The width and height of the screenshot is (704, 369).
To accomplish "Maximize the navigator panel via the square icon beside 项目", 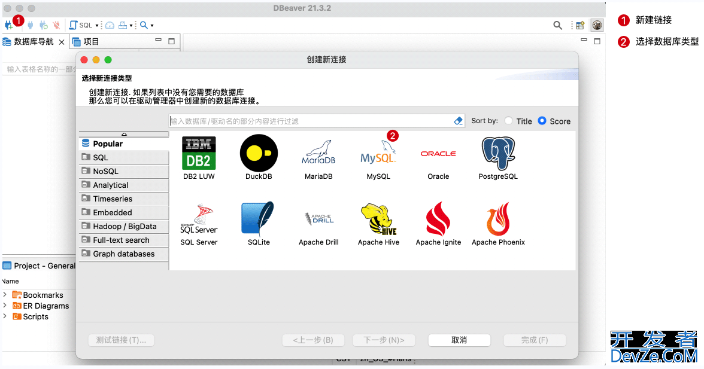I will click(x=171, y=41).
